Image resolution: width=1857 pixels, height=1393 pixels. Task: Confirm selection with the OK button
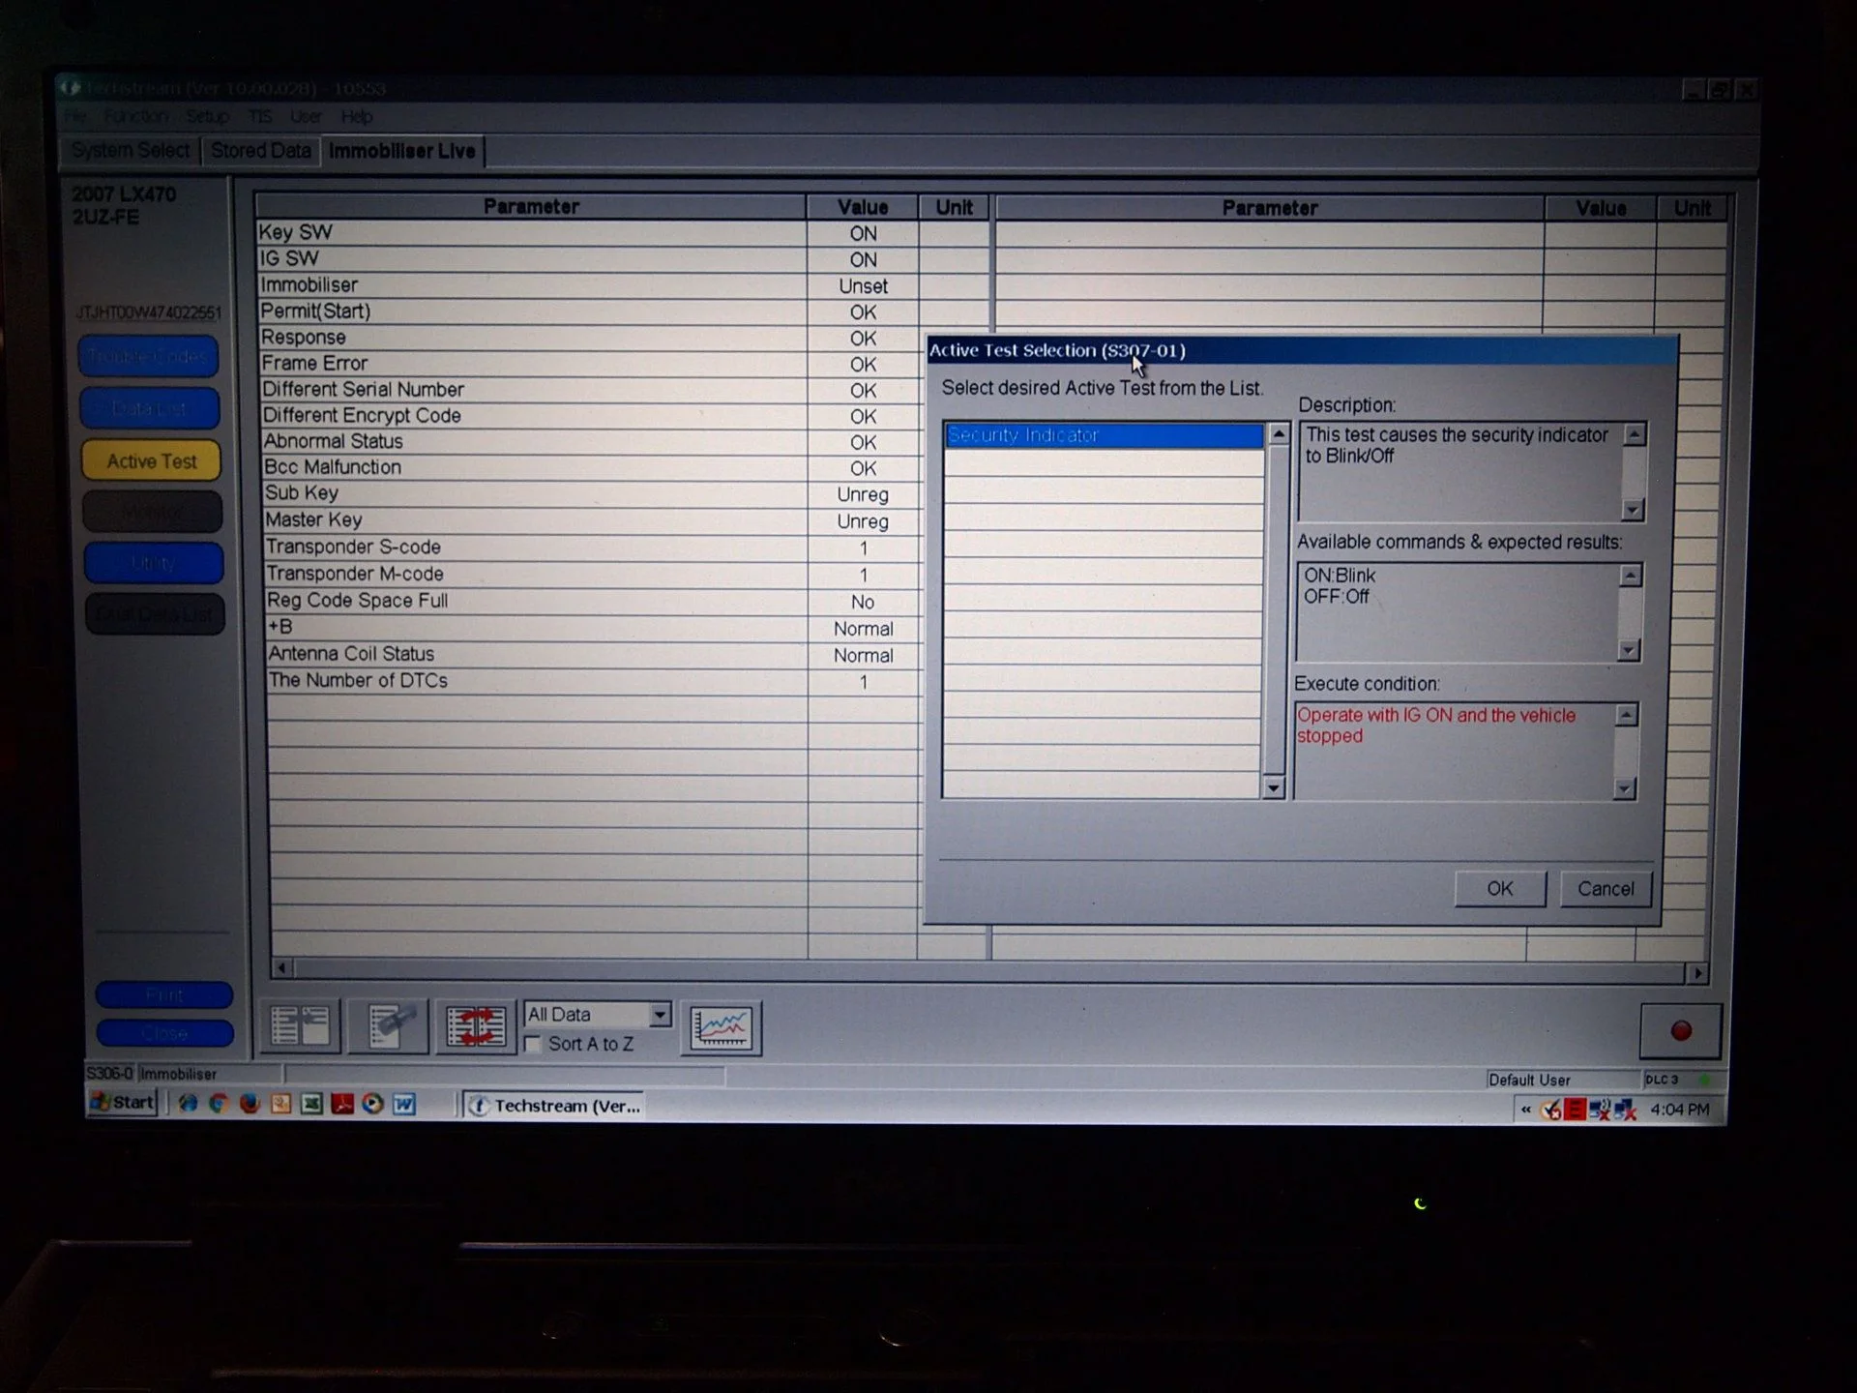pos(1500,888)
